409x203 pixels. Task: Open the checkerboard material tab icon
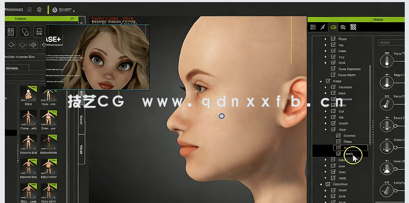[353, 27]
